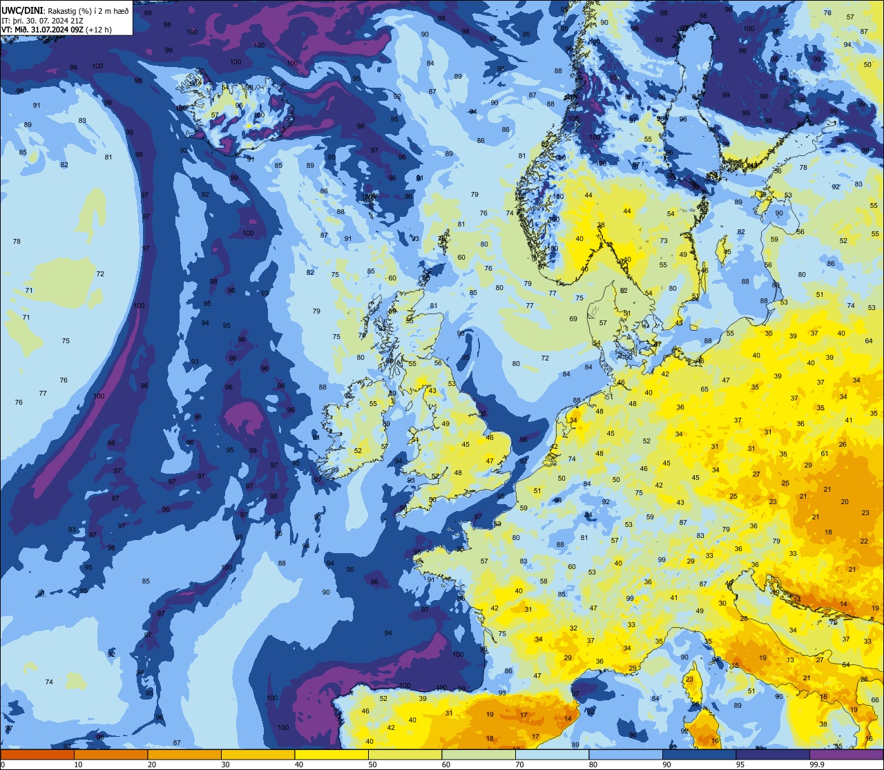Click the legend scale label '20'
This screenshot has height=770, width=884.
click(152, 764)
